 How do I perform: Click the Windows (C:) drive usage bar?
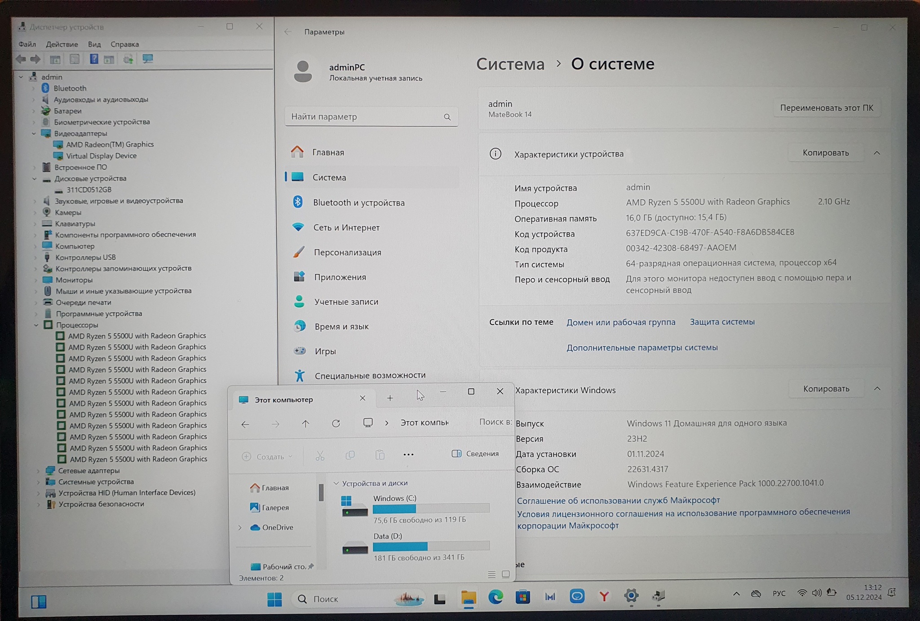tap(430, 509)
